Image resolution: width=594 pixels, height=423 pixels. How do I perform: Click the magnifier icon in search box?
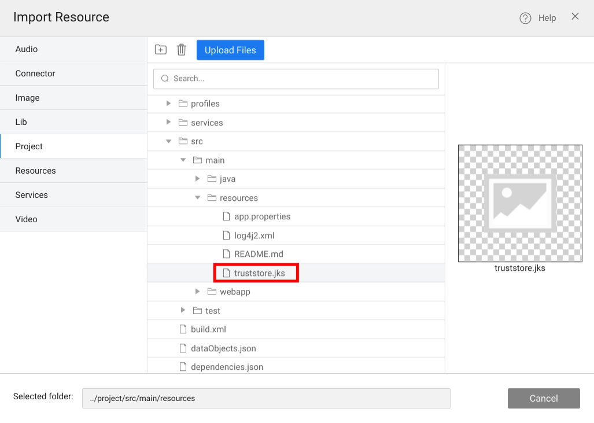coord(165,79)
